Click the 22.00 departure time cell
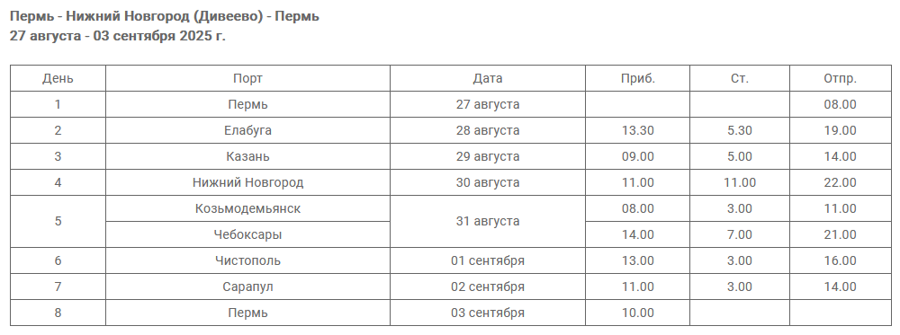Screen dimensions: 900x335 pyautogui.click(x=841, y=182)
